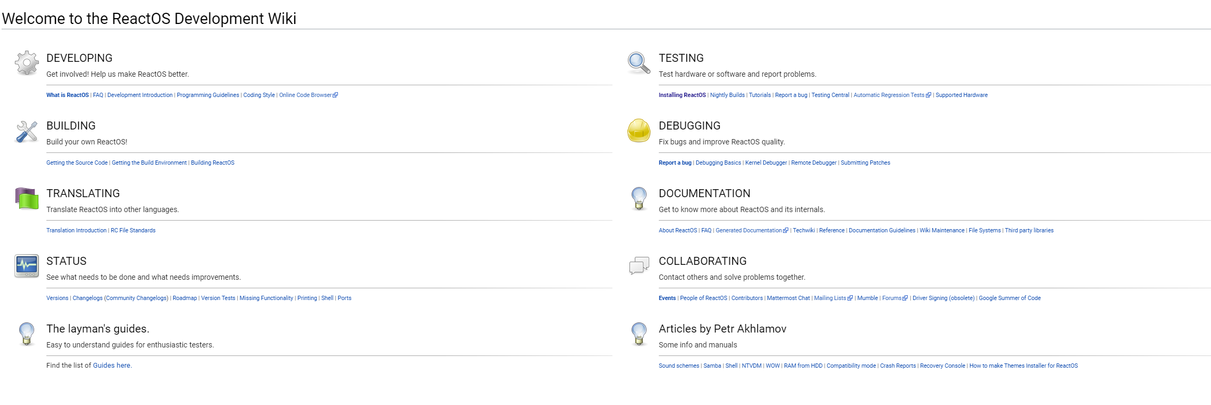Open Tutorials link under TESTING
Screen dimensions: 1211x405
[x=760, y=95]
